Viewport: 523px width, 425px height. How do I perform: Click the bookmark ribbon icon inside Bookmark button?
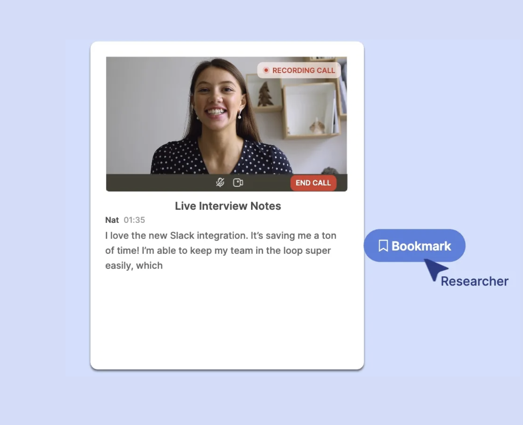coord(383,246)
